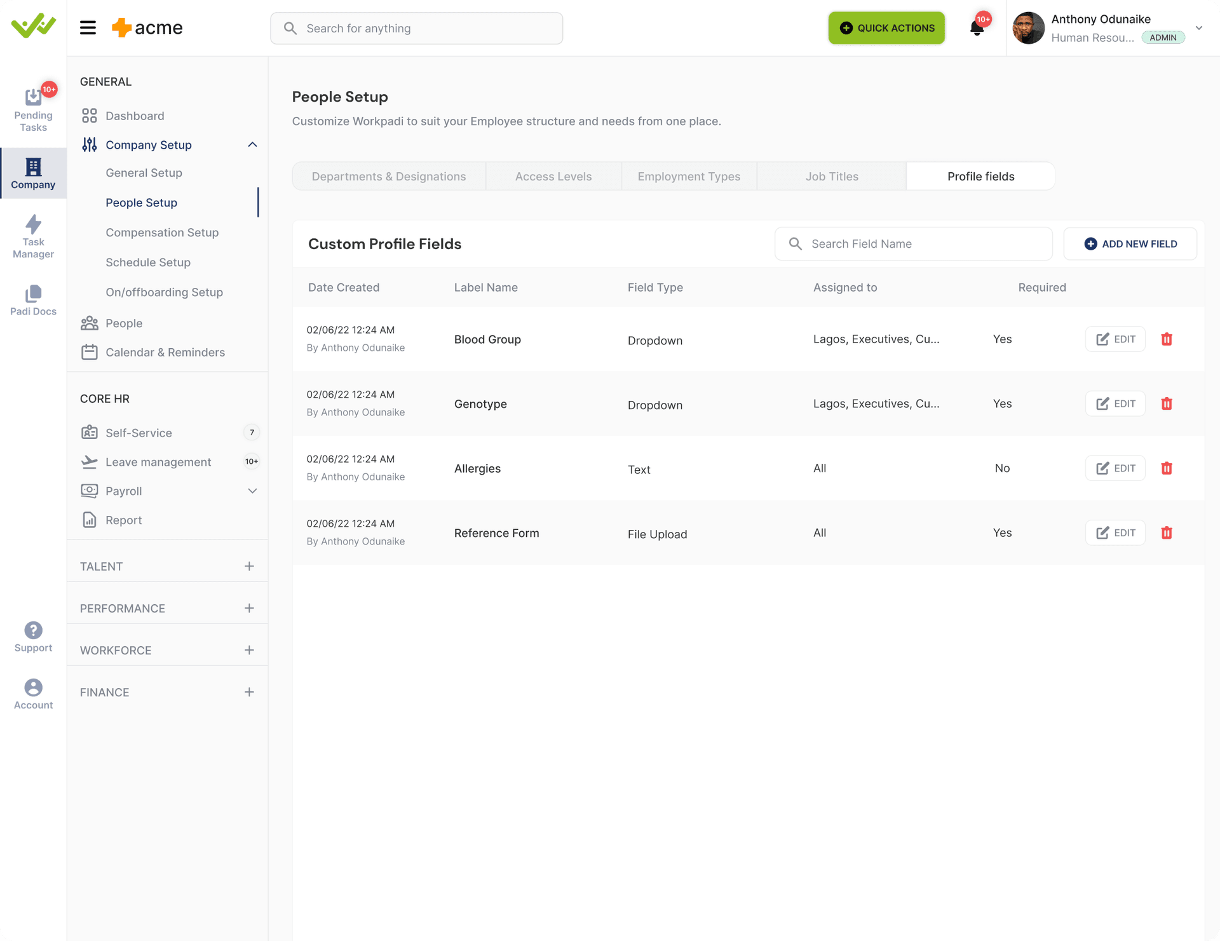Image resolution: width=1220 pixels, height=941 pixels.
Task: Click QUICK ACTIONS button
Action: point(886,28)
